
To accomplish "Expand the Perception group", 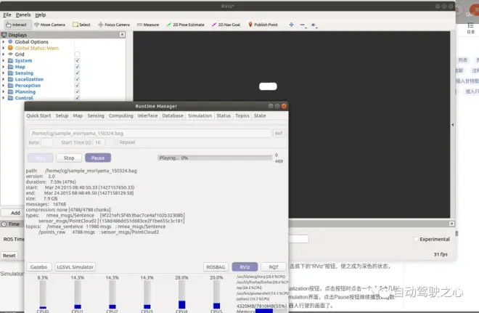I will pos(4,85).
